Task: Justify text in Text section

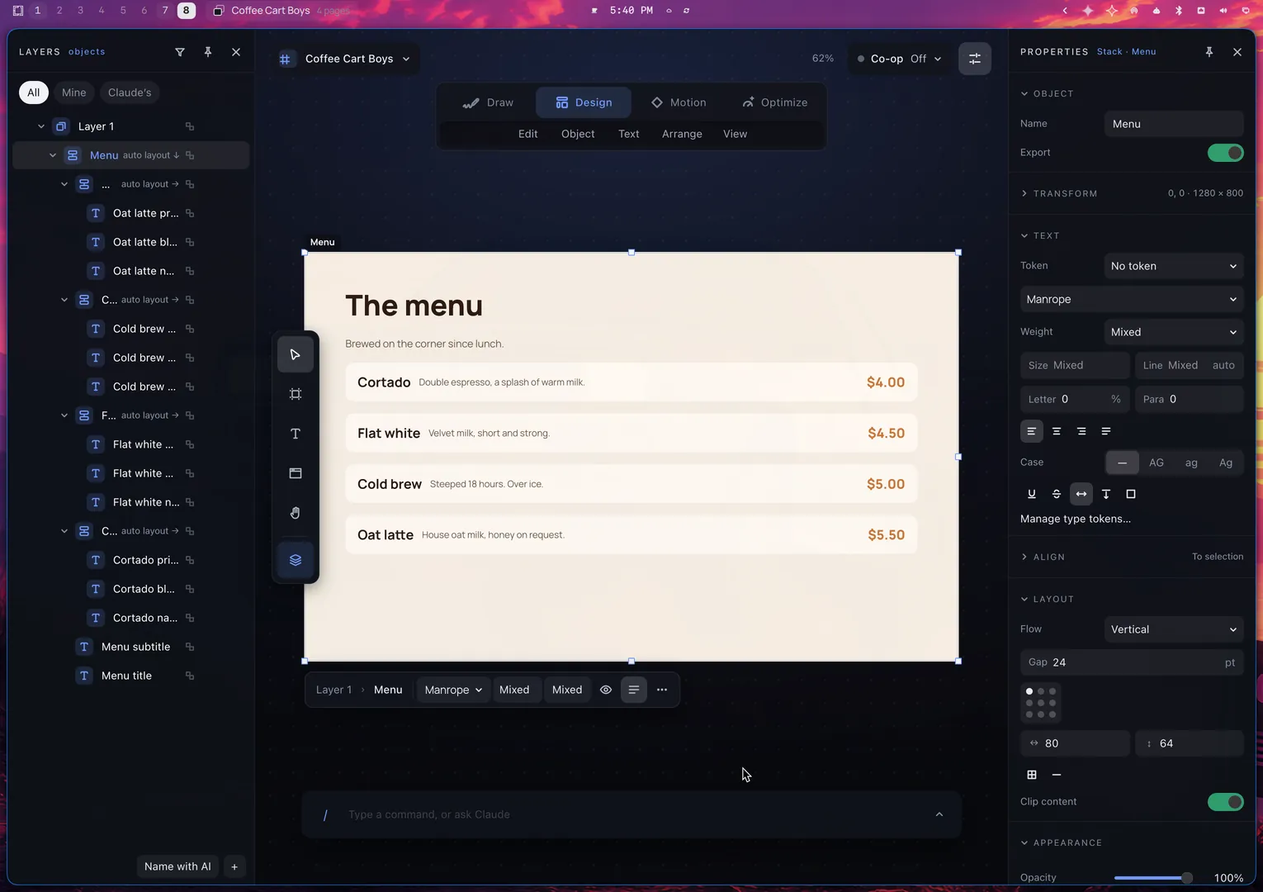Action: click(x=1106, y=431)
